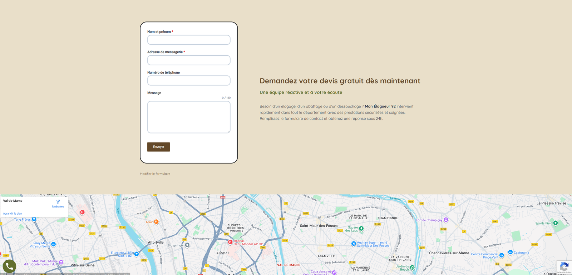572x275 pixels.
Task: Click inside the Message text area
Action: coord(189,117)
